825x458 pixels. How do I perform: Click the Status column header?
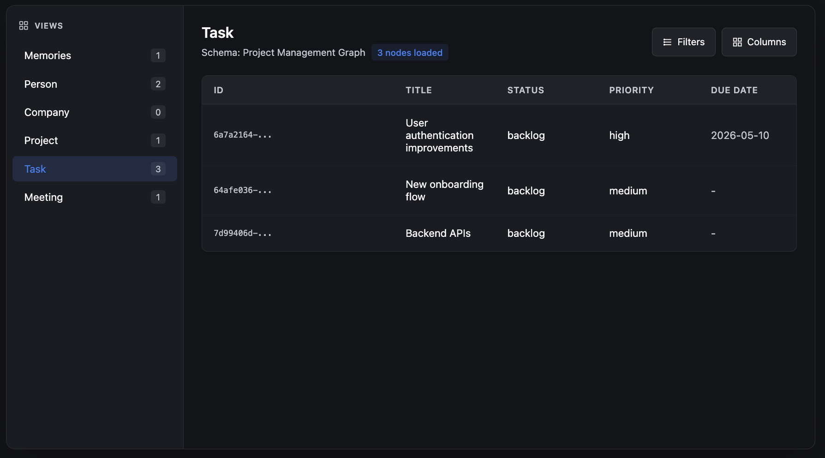[526, 90]
